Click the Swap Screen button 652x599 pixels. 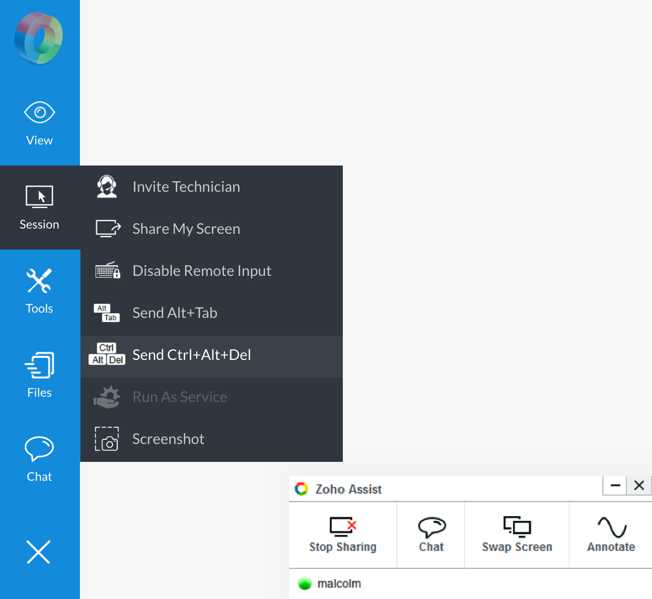click(517, 535)
